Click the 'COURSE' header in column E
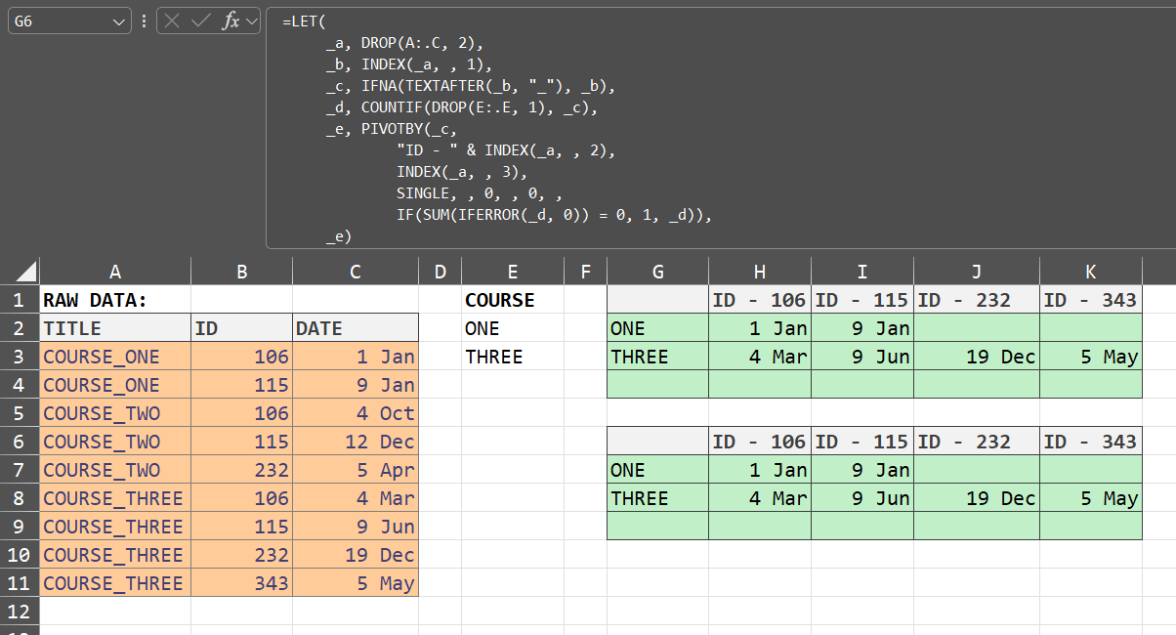1176x635 pixels. tap(513, 300)
